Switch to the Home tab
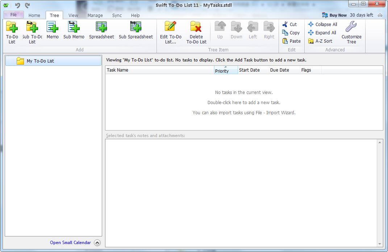 click(34, 15)
